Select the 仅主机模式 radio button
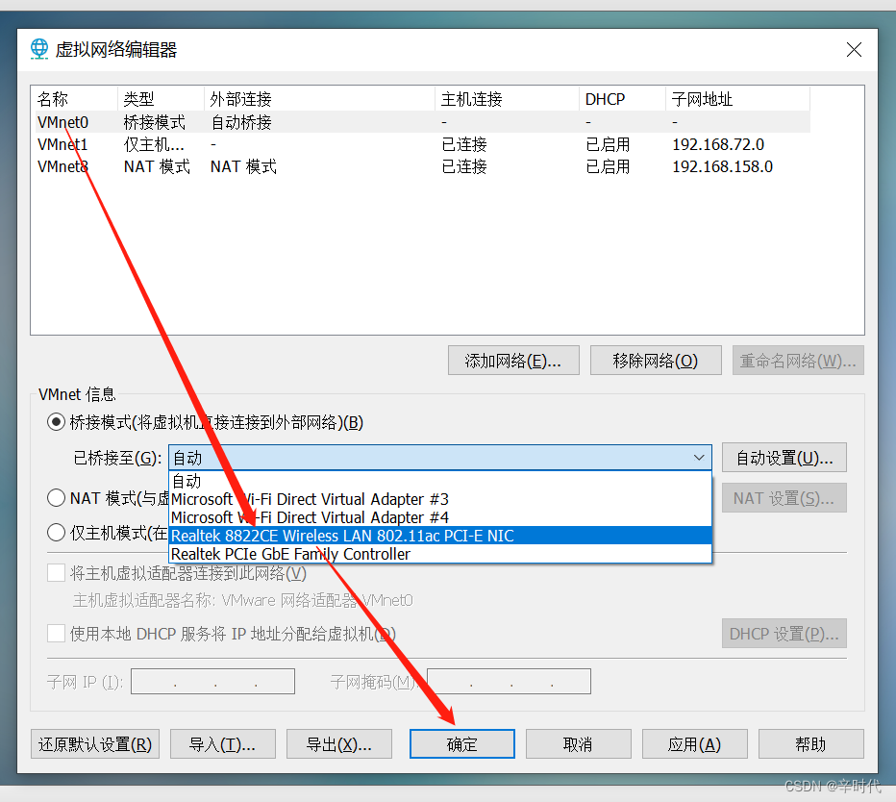The image size is (896, 802). (56, 533)
